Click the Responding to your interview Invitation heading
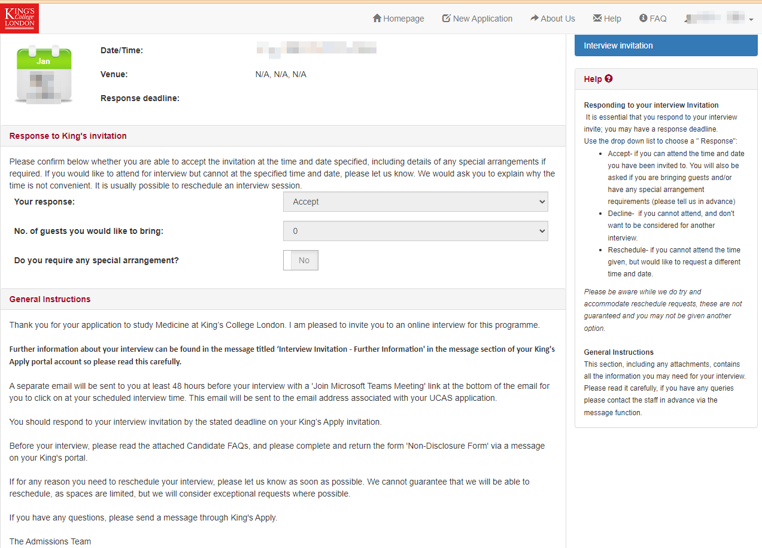Screen dimensions: 762x548 tap(651, 105)
